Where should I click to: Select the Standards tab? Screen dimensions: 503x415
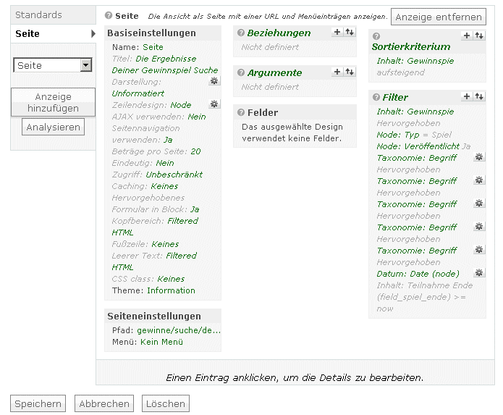coord(39,14)
